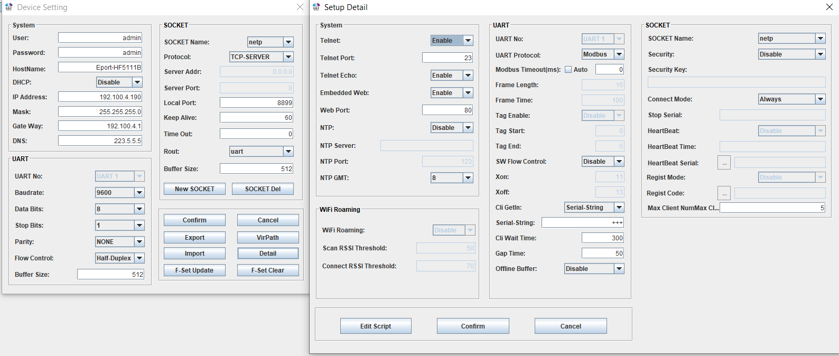Click the Local Port input field
This screenshot has width=839, height=356.
click(x=257, y=103)
